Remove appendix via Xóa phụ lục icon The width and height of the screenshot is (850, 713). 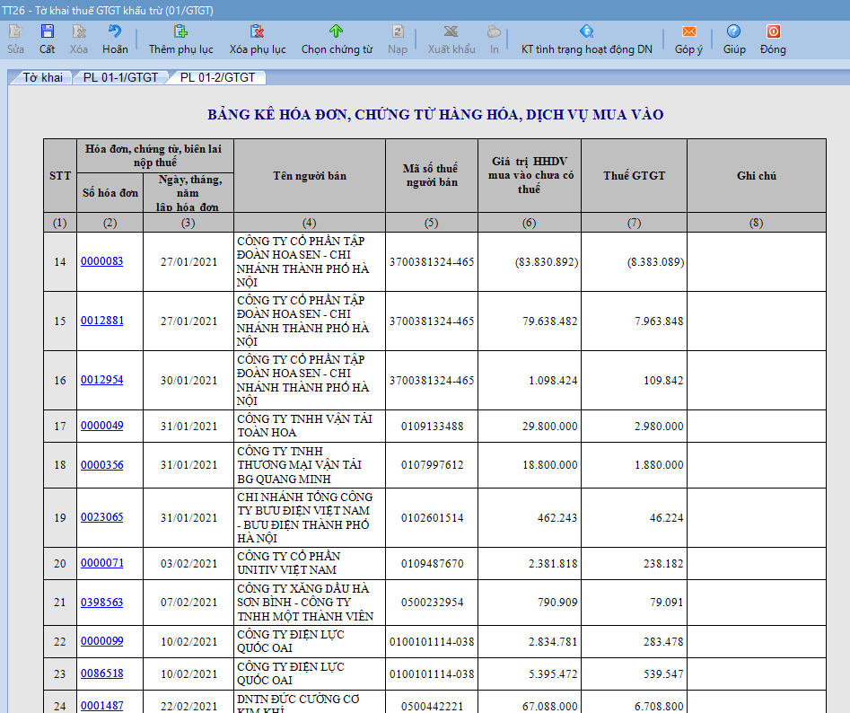[257, 31]
